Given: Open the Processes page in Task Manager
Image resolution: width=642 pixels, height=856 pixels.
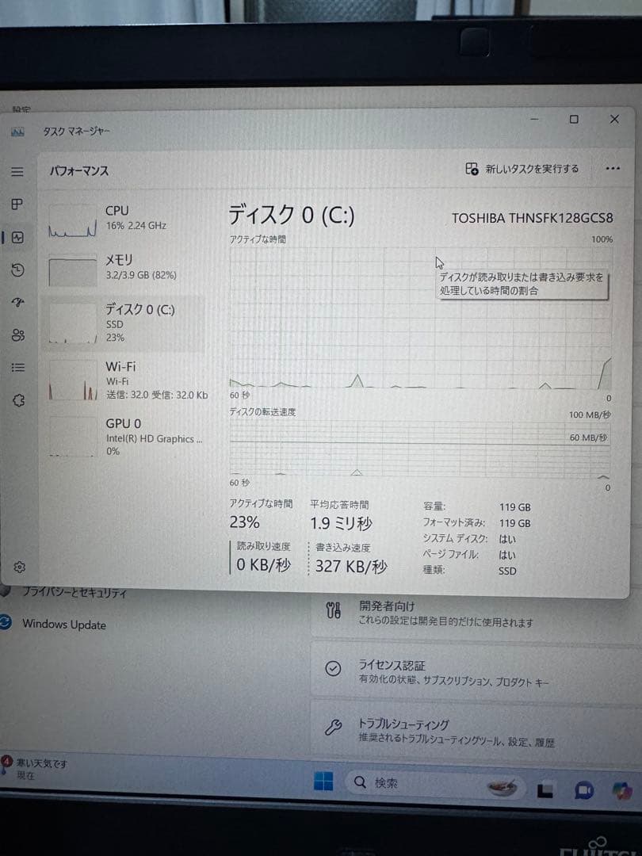Looking at the screenshot, I should (19, 205).
